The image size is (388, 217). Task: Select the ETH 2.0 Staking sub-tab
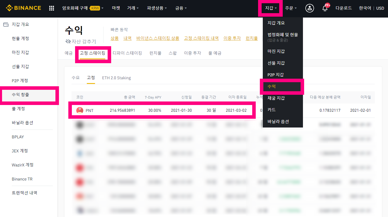pos(116,78)
